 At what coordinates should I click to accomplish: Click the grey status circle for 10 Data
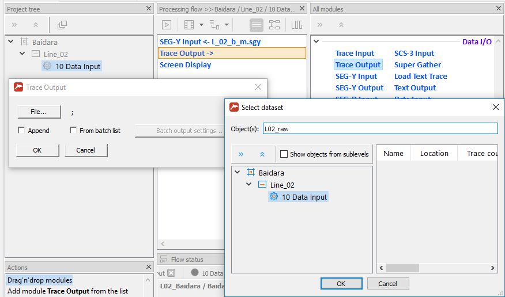pyautogui.click(x=194, y=273)
